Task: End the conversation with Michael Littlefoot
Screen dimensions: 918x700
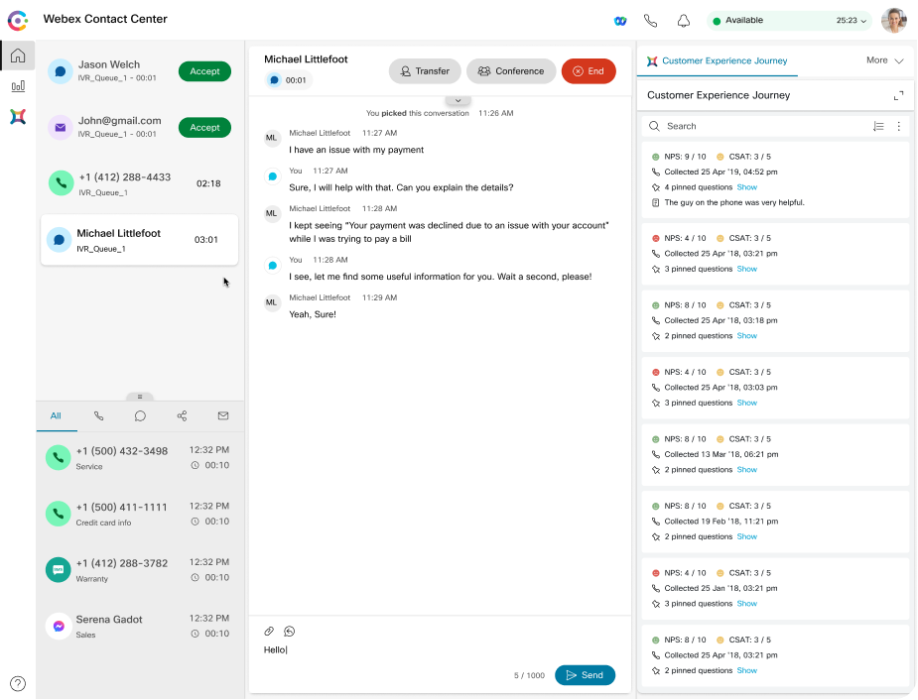Action: [x=589, y=71]
